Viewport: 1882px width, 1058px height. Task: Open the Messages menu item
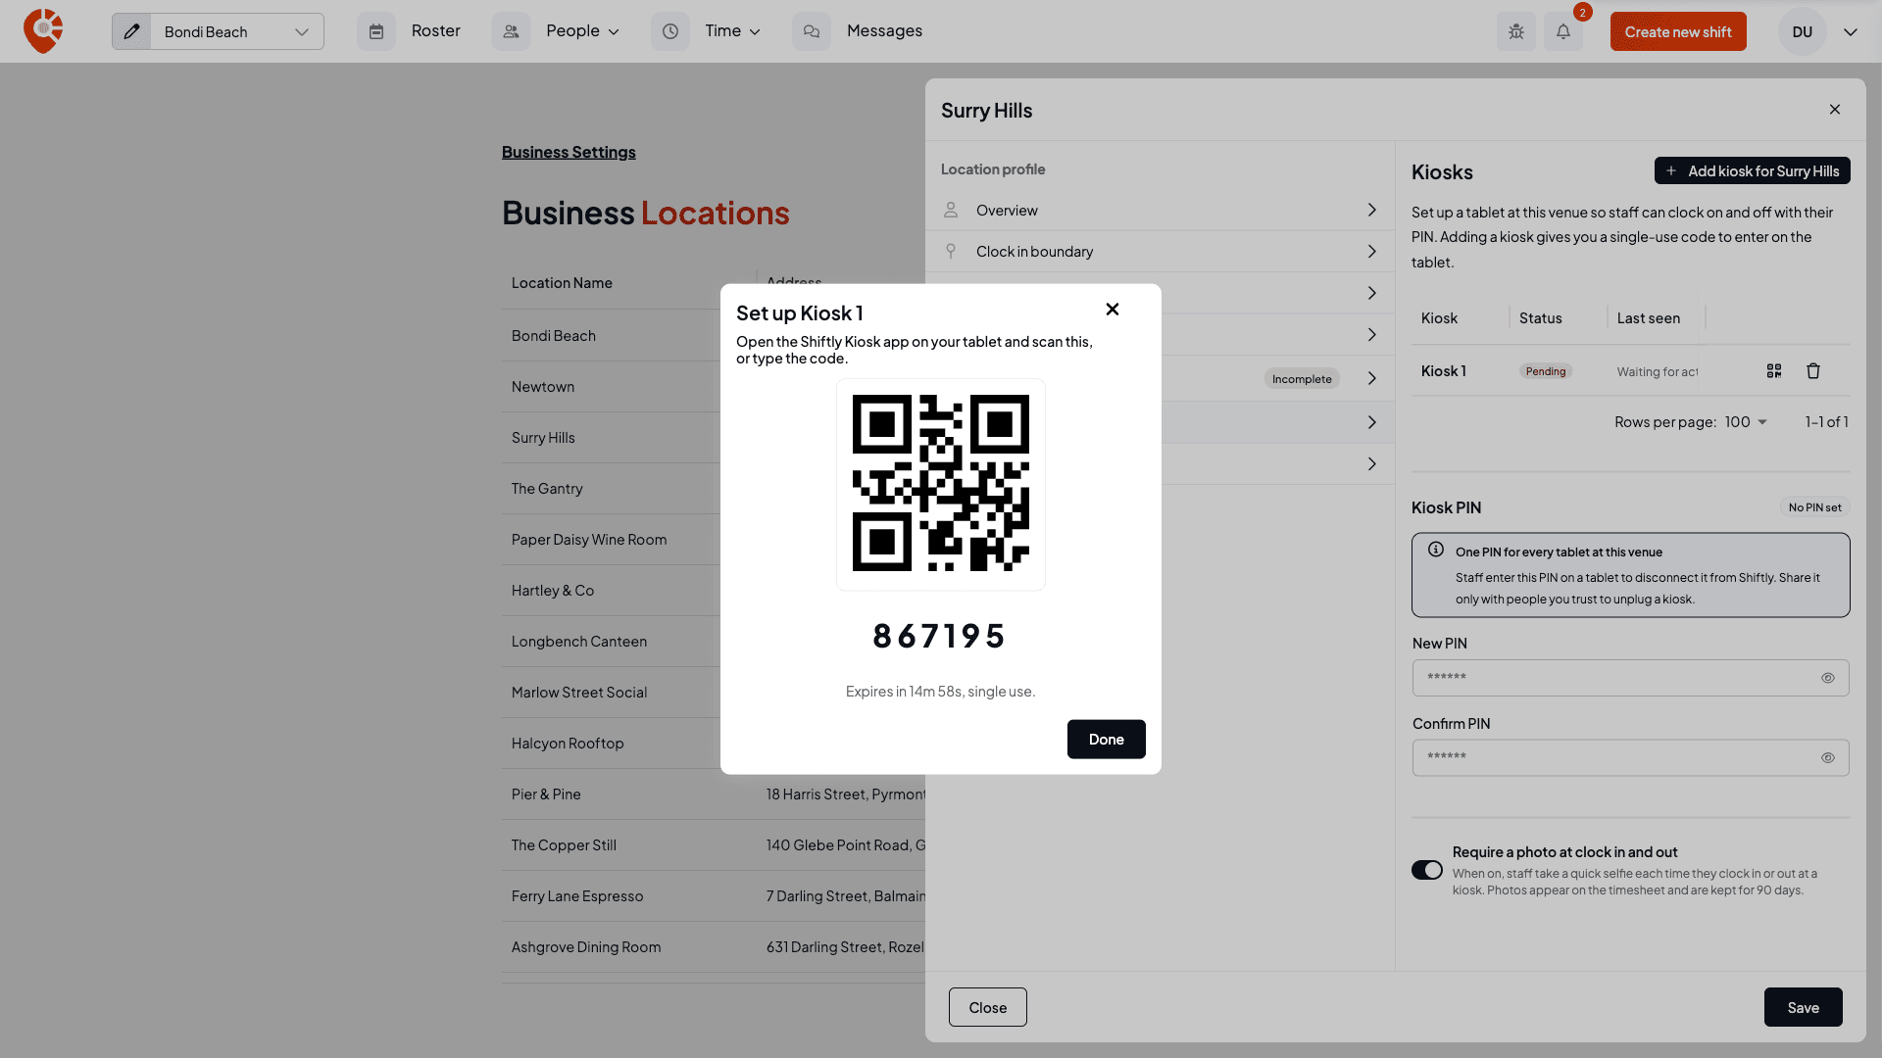click(x=884, y=31)
